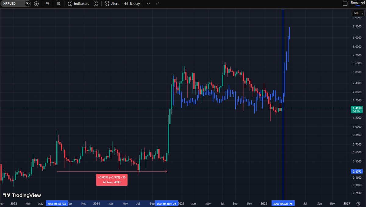Click the Mon 30 Mar '26 date label
The height and width of the screenshot is (207, 366).
point(283,203)
